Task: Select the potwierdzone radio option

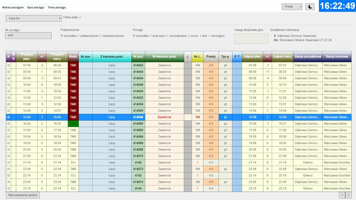Action: [79, 36]
